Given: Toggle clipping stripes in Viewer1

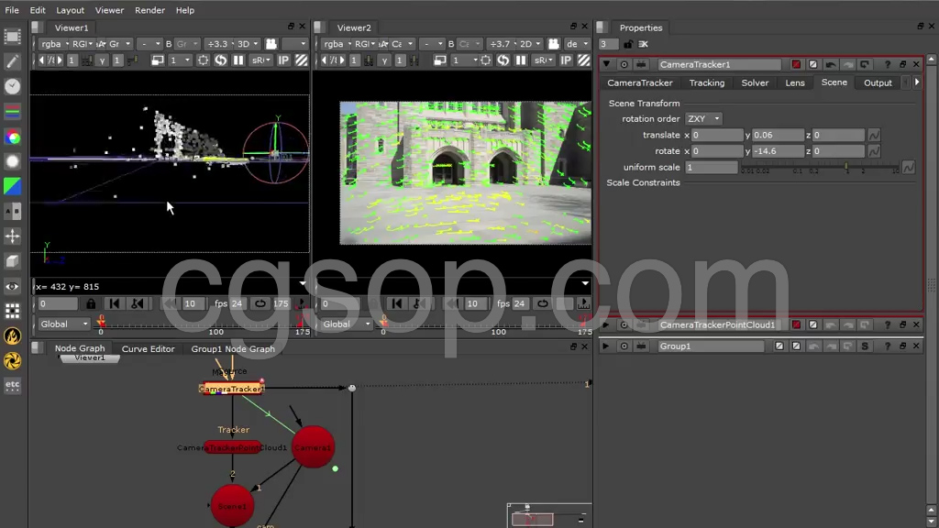Looking at the screenshot, I should (x=301, y=60).
